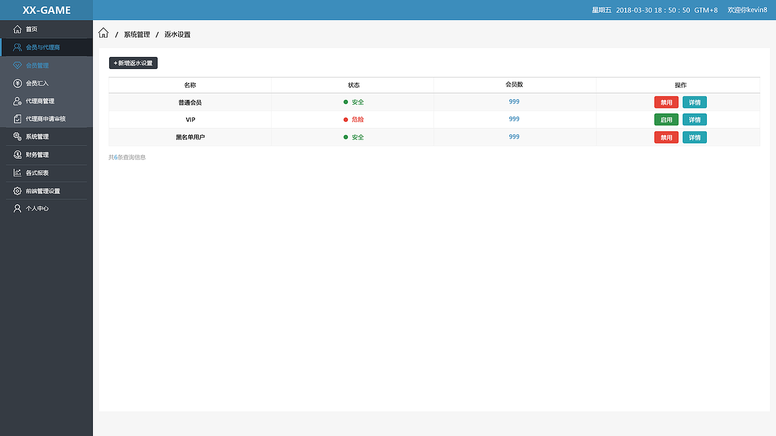Click 999 member count for VIP
776x436 pixels.
(x=514, y=119)
